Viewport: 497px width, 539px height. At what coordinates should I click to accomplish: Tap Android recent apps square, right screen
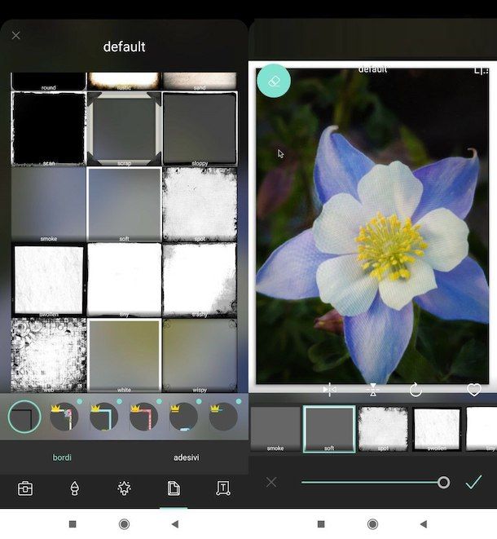[321, 524]
